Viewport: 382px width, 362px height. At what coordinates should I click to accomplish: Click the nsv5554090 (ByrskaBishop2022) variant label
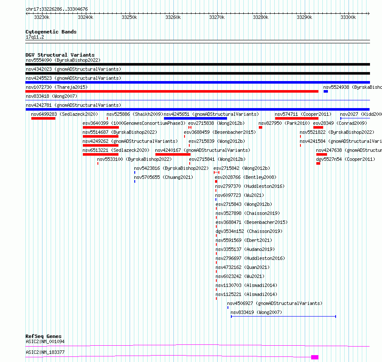click(x=63, y=60)
